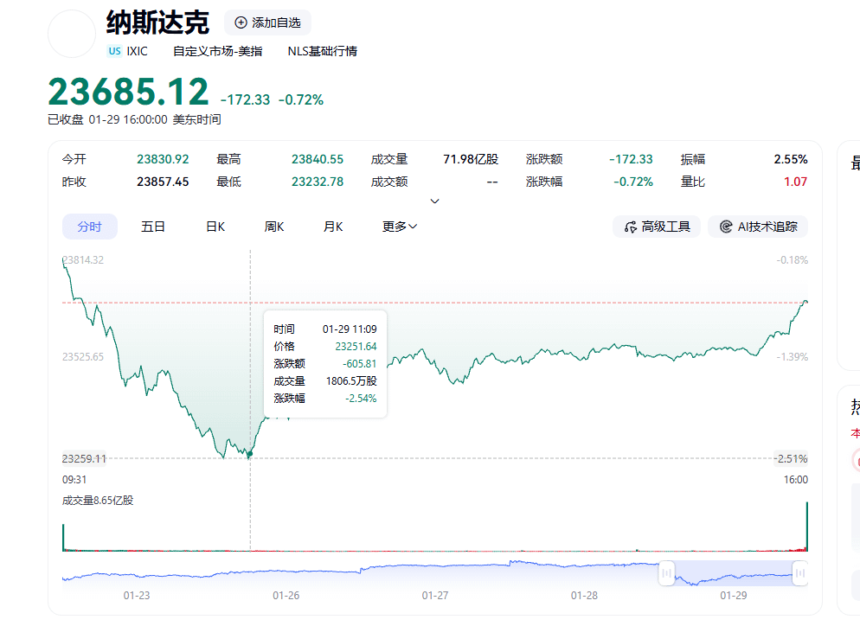Click the left timeline slider handle
Image resolution: width=860 pixels, height=626 pixels.
point(665,573)
